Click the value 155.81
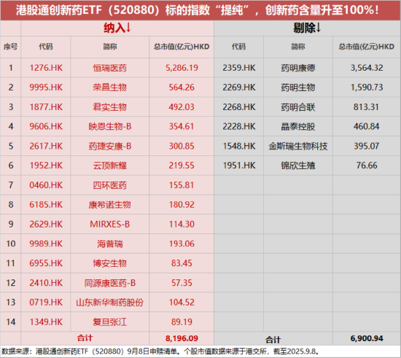Screen dimensions: 401x358 pyautogui.click(x=182, y=185)
